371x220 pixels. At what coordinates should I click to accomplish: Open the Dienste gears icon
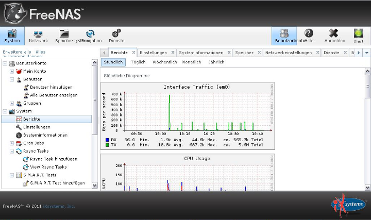coord(116,33)
